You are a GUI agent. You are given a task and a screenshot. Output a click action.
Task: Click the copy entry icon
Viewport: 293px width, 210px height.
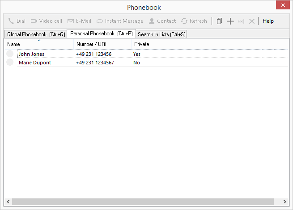tap(219, 21)
